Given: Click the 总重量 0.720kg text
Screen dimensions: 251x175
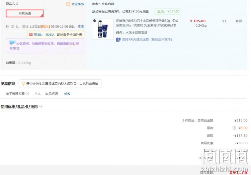Looking at the screenshot, I should 18,63.
